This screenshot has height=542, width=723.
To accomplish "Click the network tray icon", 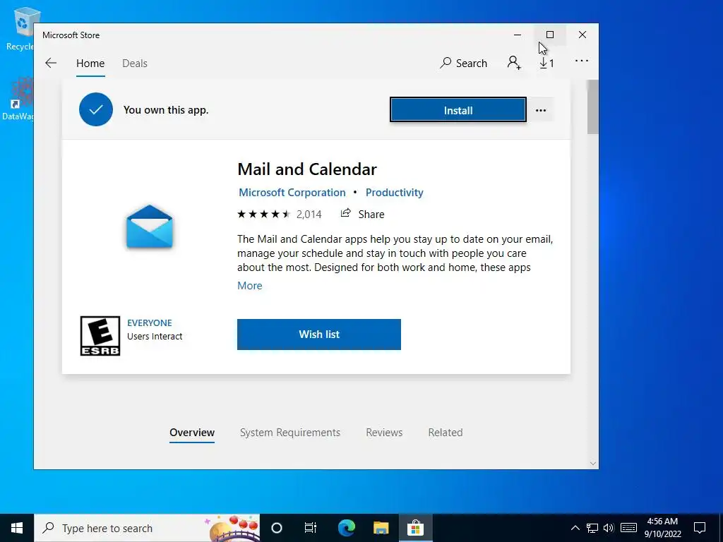I will [x=592, y=528].
